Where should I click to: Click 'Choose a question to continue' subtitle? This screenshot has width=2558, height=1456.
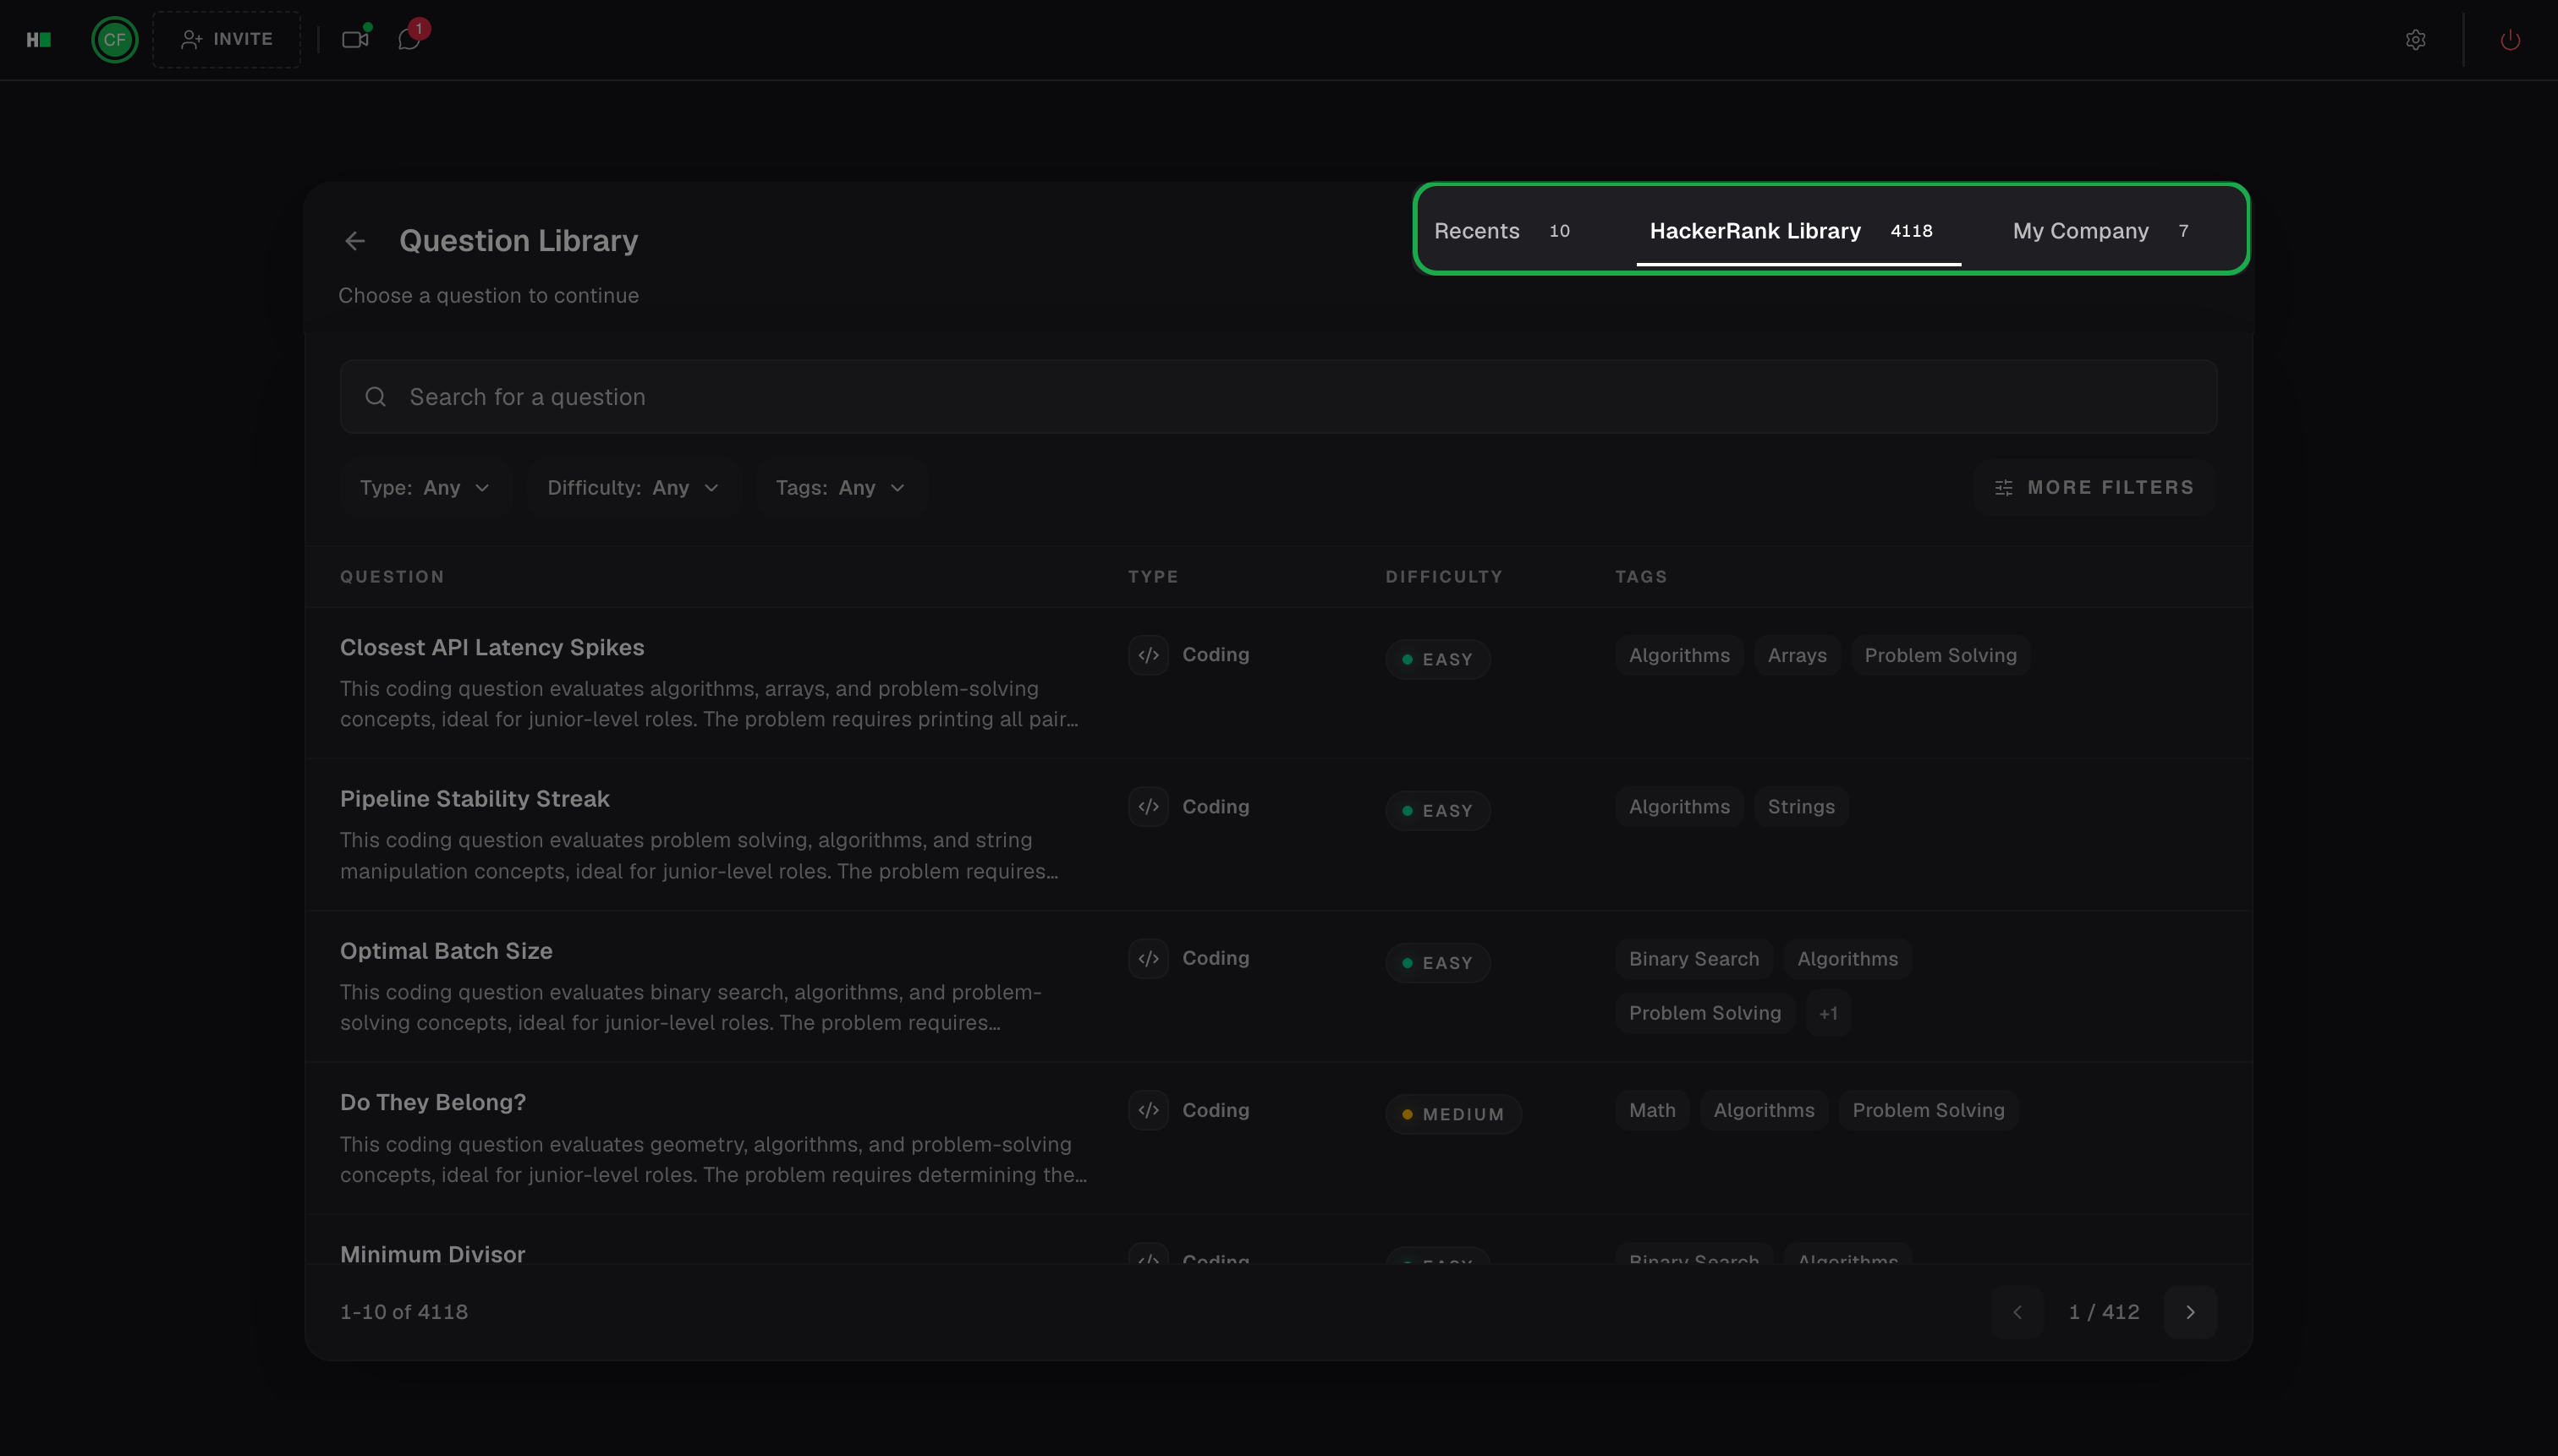pyautogui.click(x=488, y=296)
